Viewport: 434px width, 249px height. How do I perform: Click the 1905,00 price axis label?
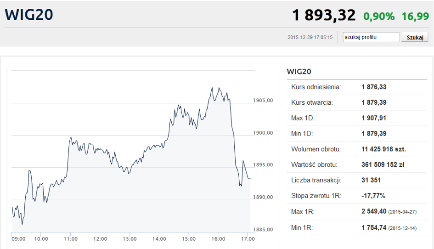tap(263, 100)
